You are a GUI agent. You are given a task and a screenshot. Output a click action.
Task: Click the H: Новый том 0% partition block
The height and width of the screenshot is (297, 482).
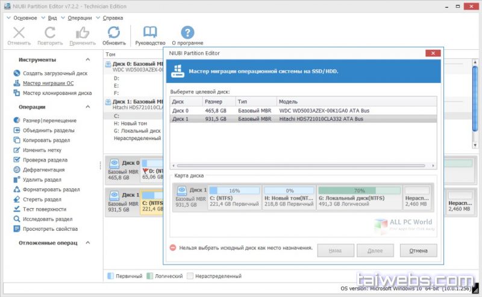pyautogui.click(x=289, y=197)
